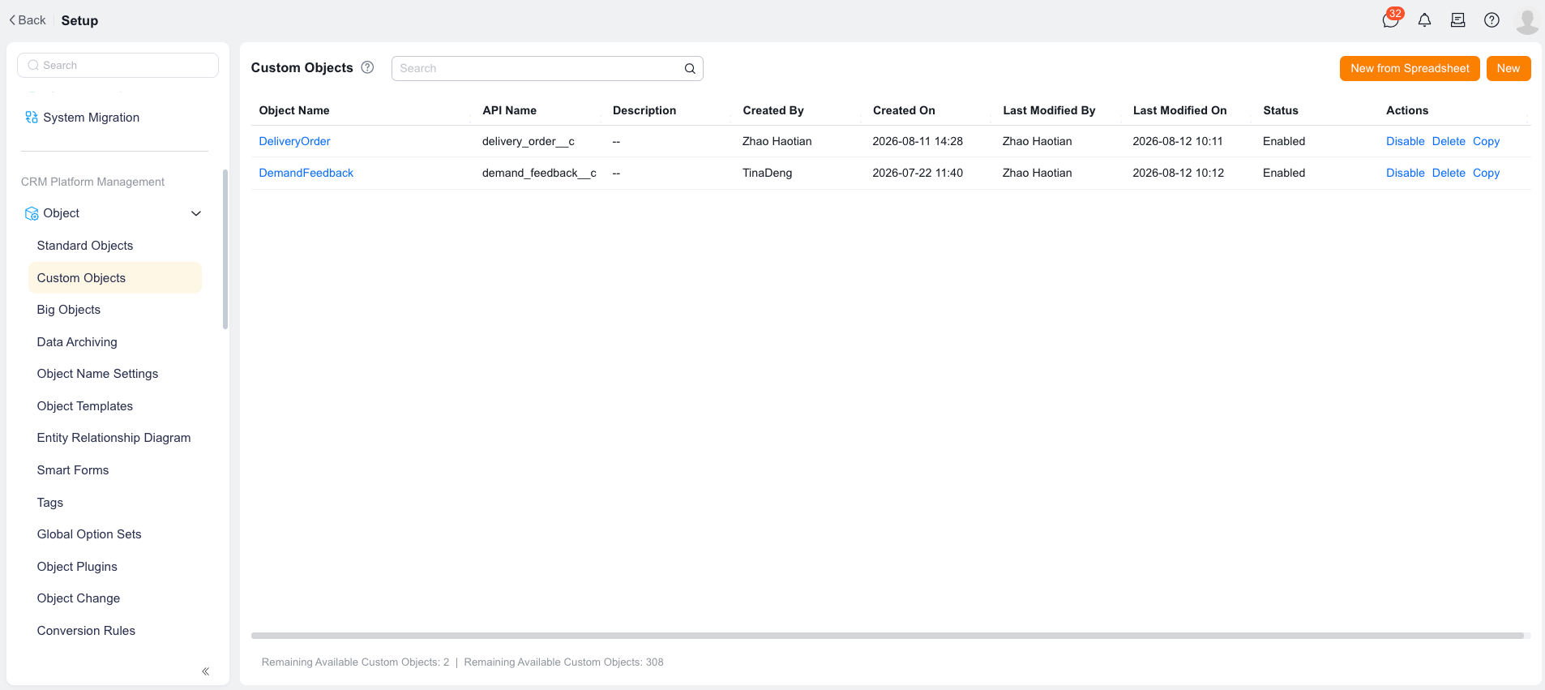Focus the sidebar Search field
The height and width of the screenshot is (690, 1545).
pyautogui.click(x=118, y=66)
